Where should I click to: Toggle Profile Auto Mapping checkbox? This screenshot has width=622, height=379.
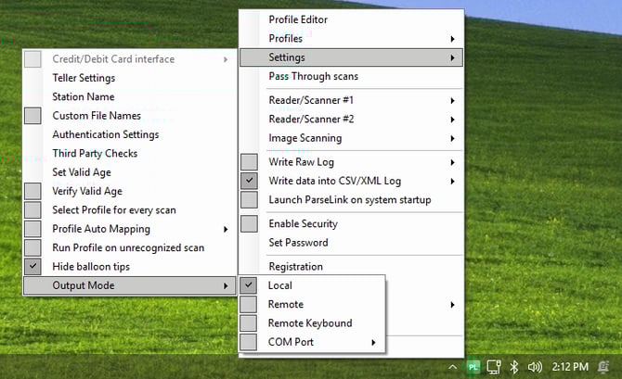[x=32, y=229]
